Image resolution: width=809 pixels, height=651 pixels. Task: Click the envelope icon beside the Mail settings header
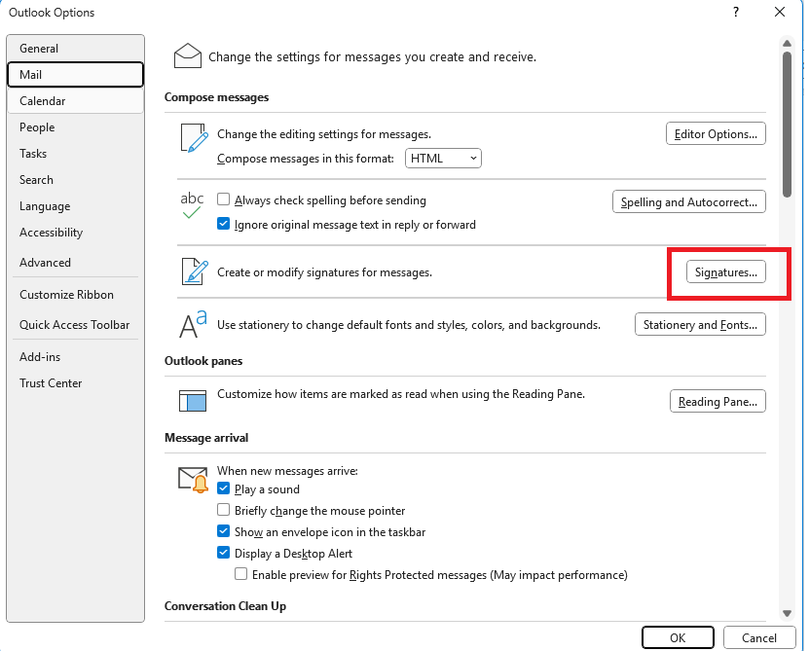[x=188, y=55]
